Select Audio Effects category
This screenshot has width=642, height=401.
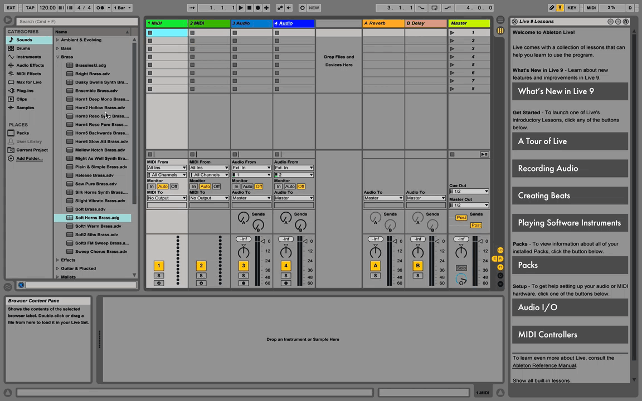click(29, 65)
